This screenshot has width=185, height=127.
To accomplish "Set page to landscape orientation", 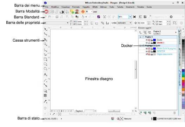I will point(97,23).
